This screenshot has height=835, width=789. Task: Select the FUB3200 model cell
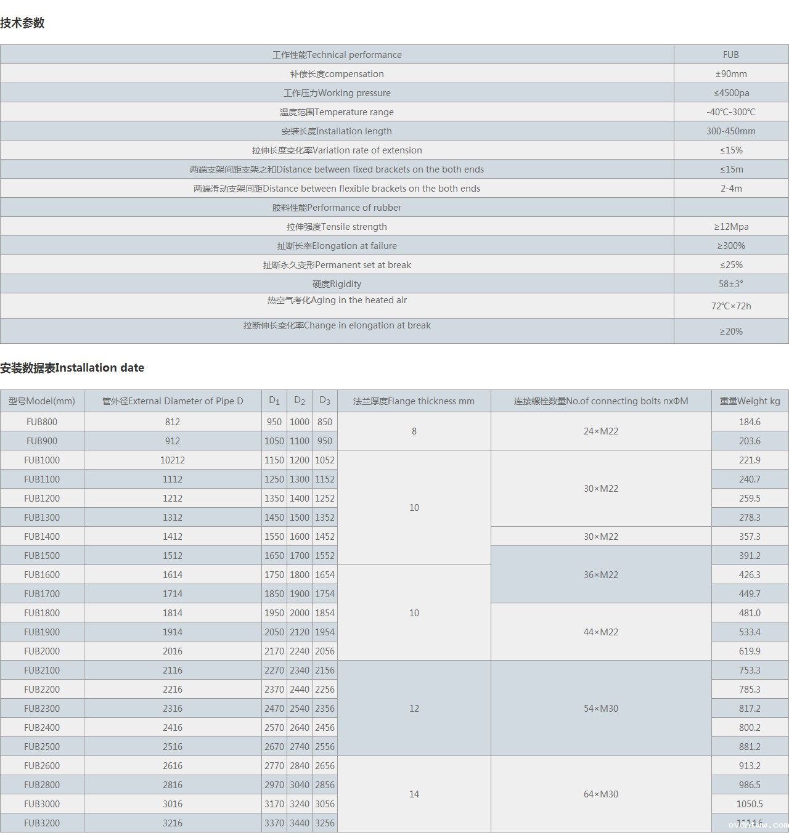(42, 823)
